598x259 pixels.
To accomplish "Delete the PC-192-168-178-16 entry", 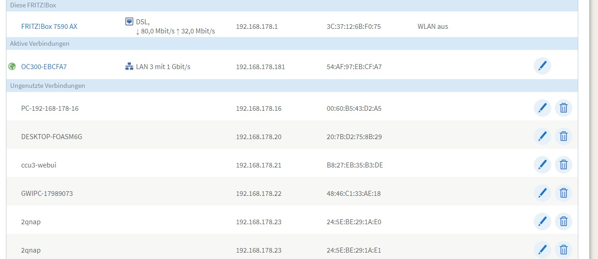I will pyautogui.click(x=564, y=108).
